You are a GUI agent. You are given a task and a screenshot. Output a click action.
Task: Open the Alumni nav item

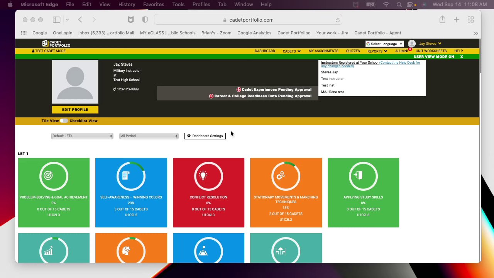tap(401, 51)
